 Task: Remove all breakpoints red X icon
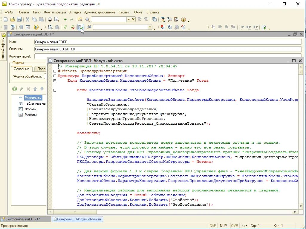183,27
